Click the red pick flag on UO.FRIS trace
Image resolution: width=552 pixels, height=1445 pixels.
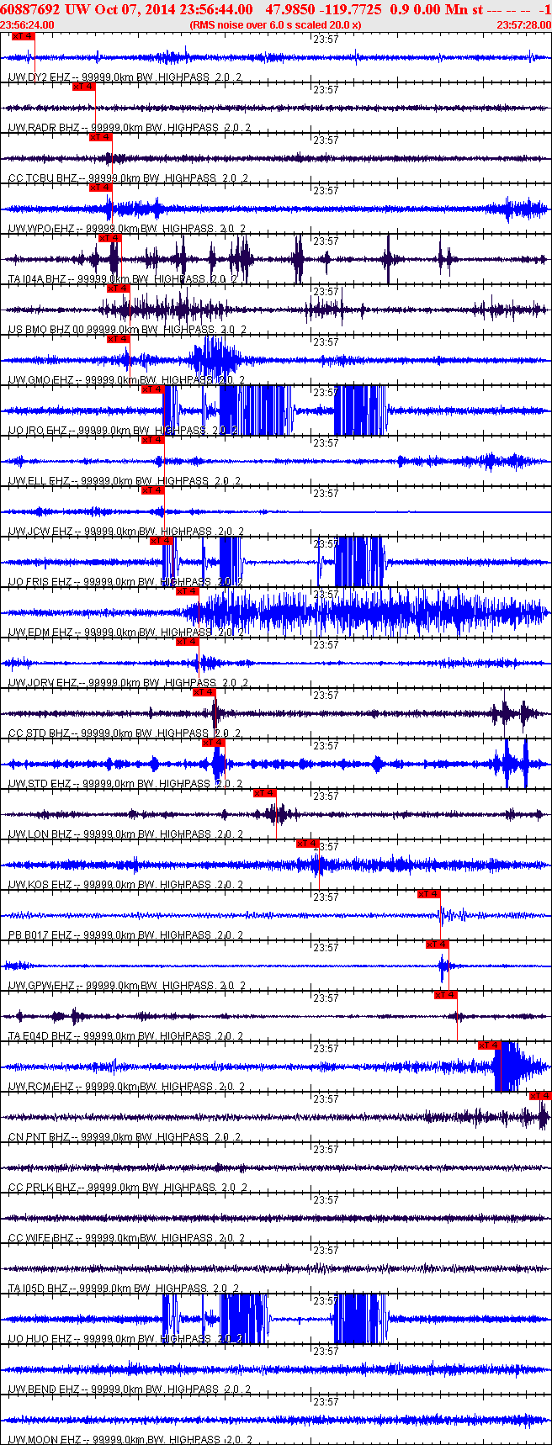pos(162,541)
